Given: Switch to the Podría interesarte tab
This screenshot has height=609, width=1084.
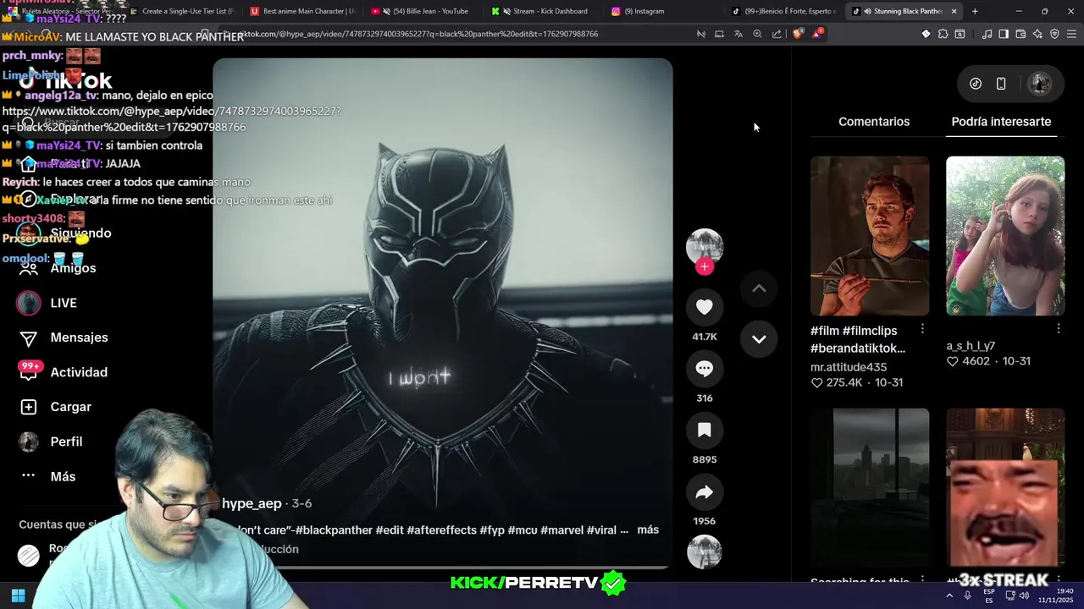Looking at the screenshot, I should [x=1001, y=122].
